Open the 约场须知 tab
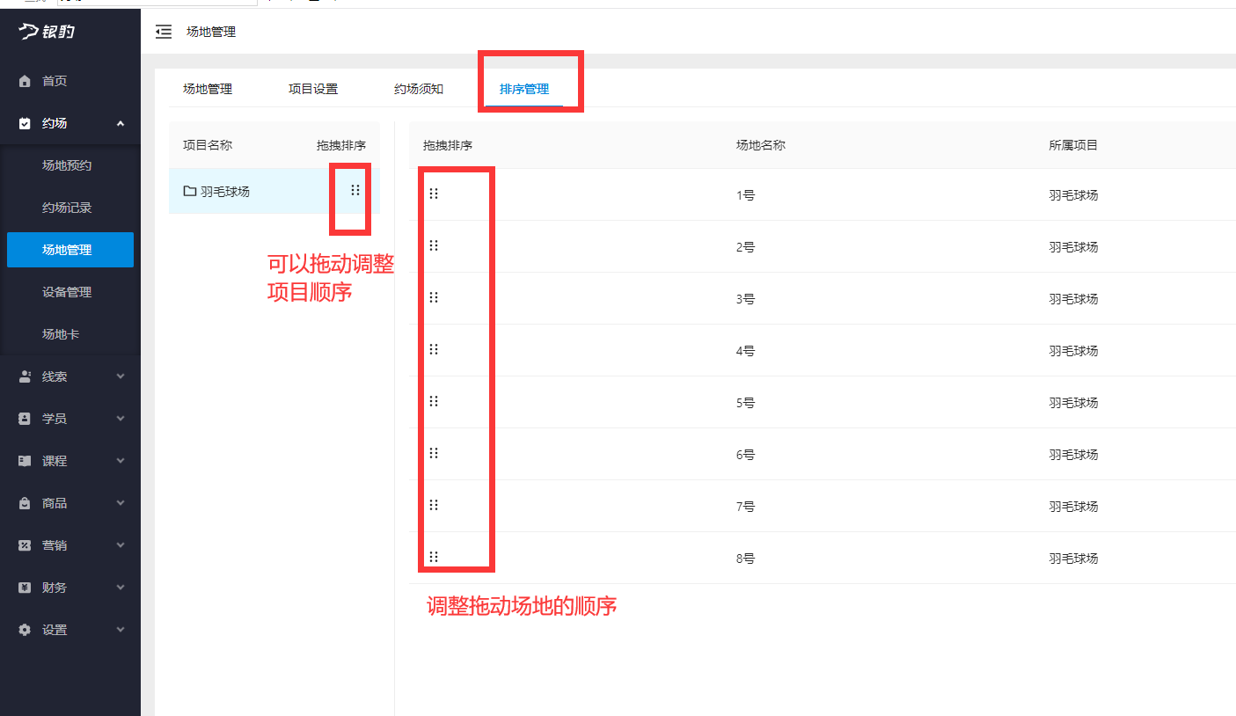 (417, 89)
